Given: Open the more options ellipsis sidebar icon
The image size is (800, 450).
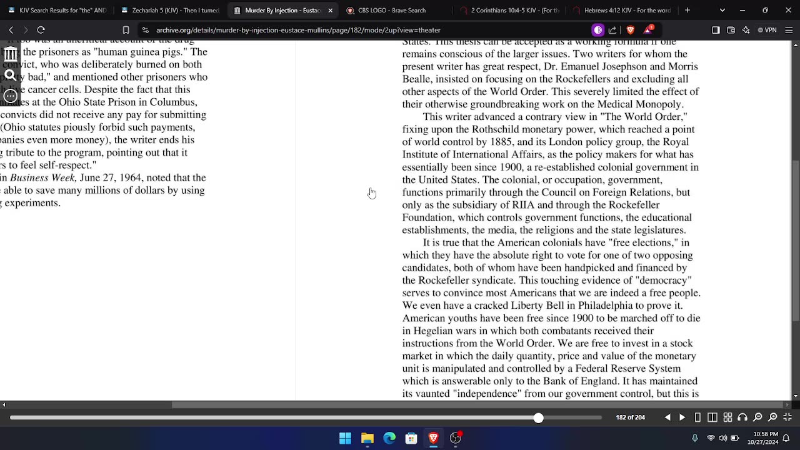Looking at the screenshot, I should [11, 96].
